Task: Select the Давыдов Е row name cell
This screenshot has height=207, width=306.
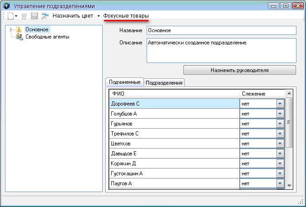Action: [x=174, y=154]
